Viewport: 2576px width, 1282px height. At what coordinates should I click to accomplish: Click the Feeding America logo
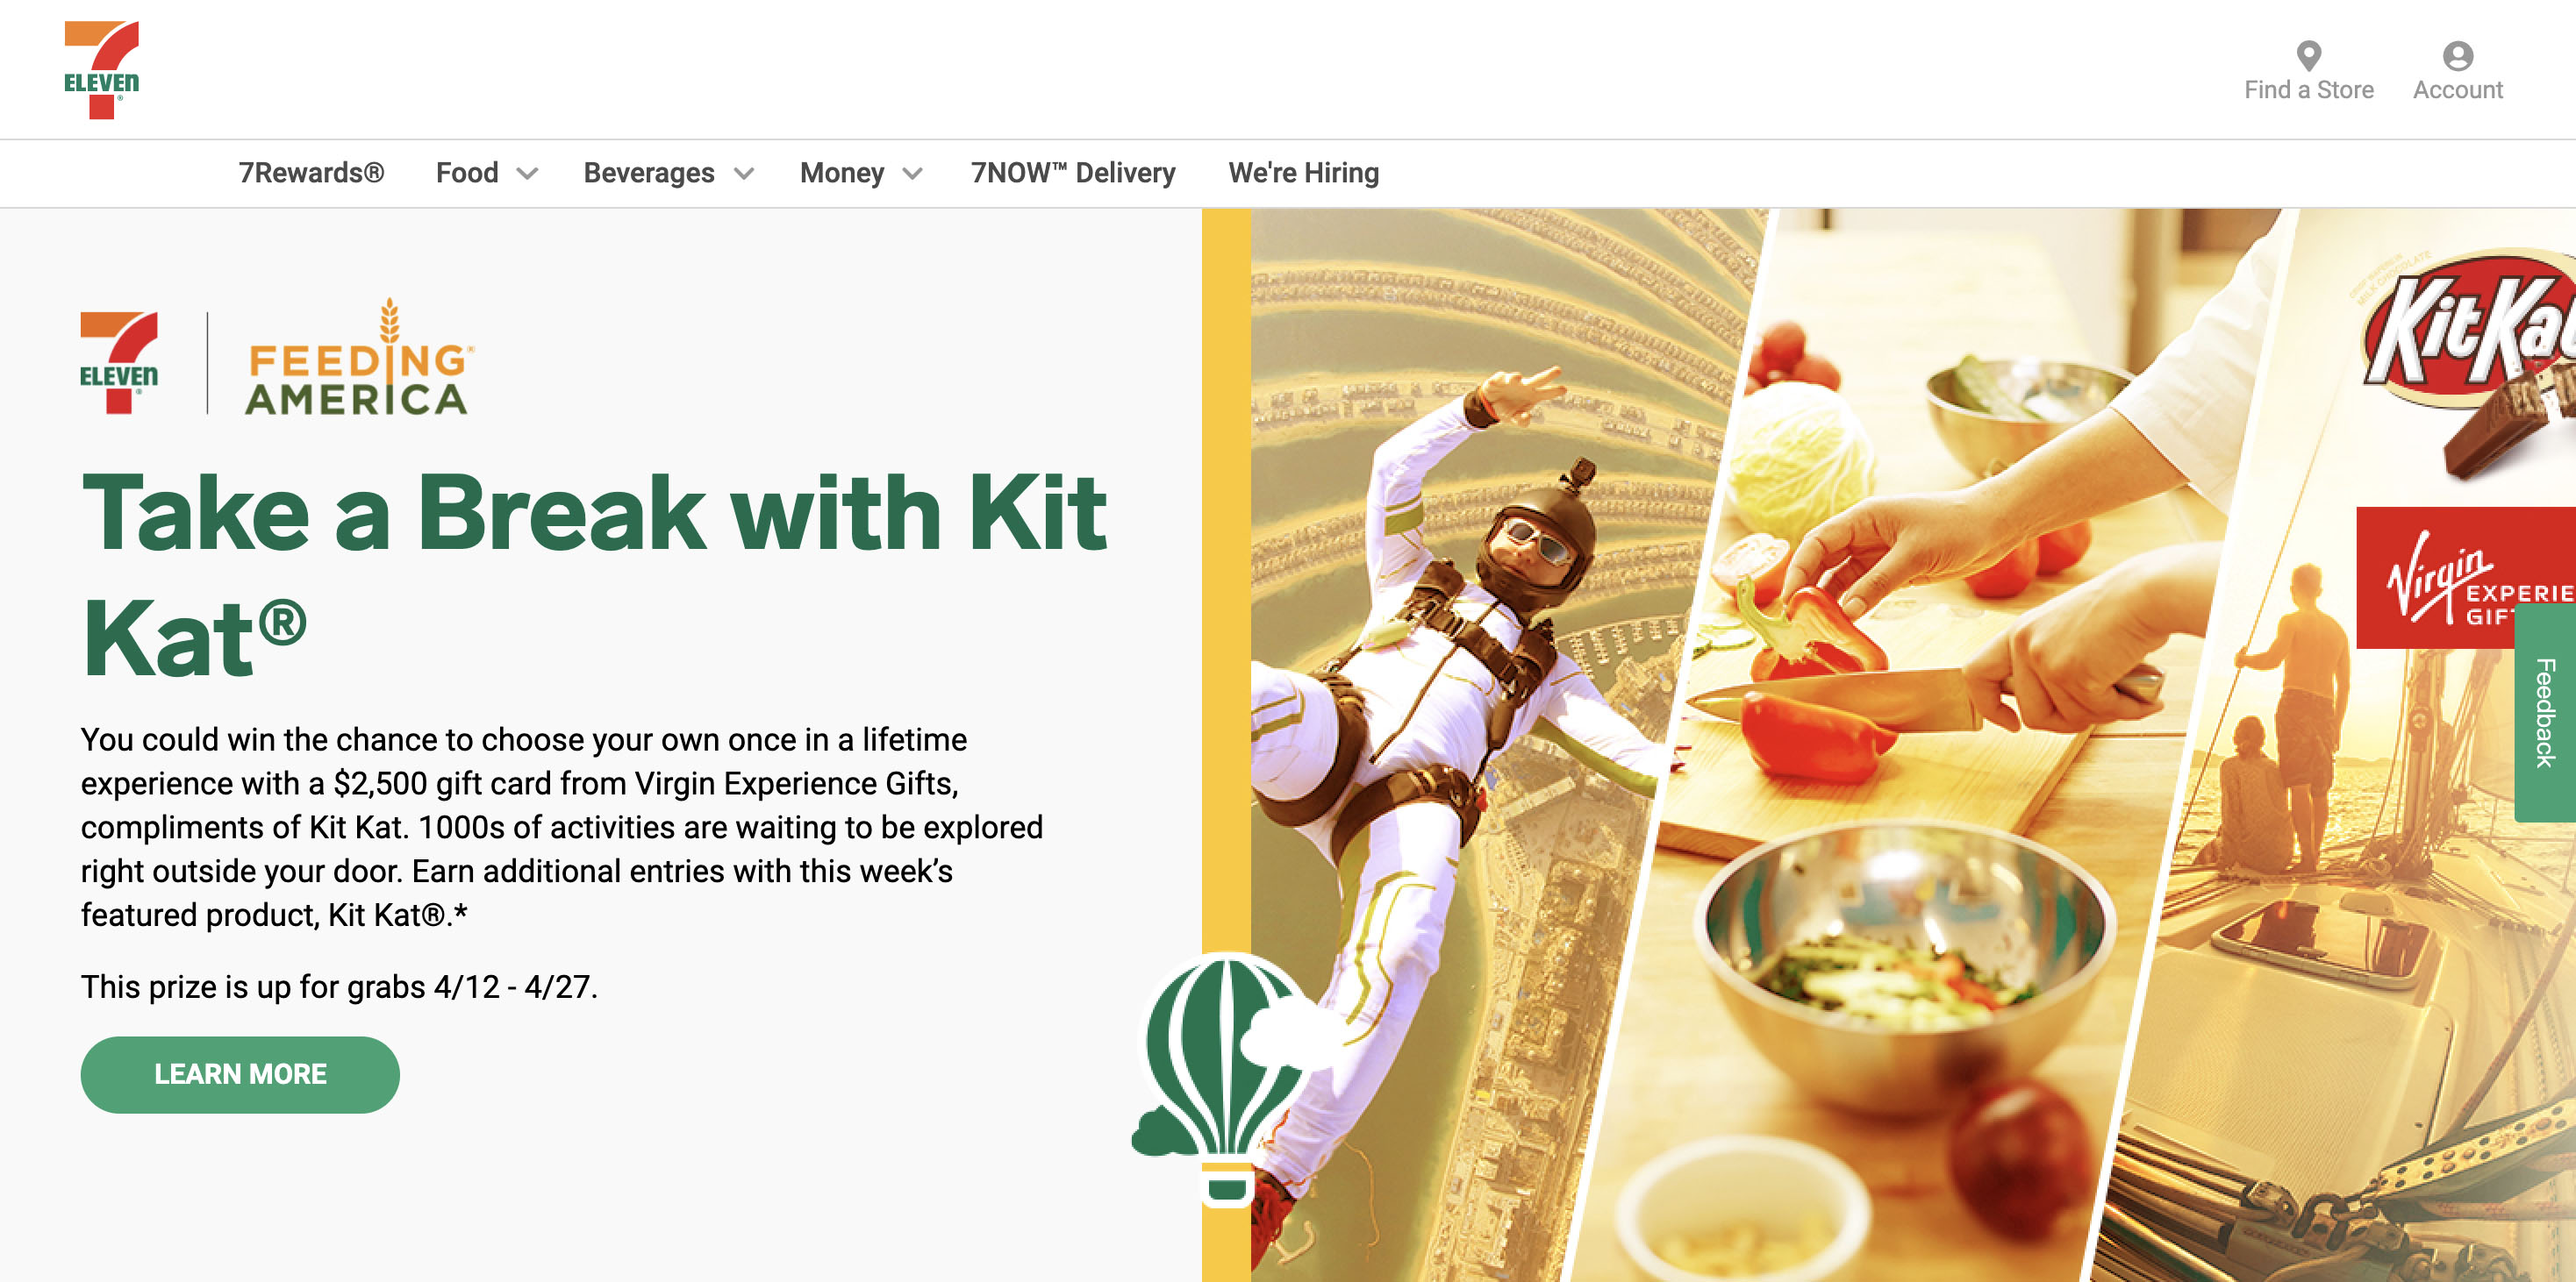359,358
